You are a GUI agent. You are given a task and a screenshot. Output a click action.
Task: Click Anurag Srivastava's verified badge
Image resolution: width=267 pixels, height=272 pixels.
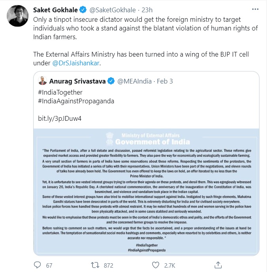111,81
